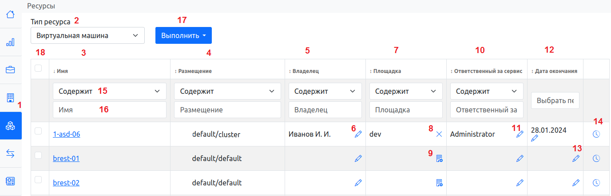
Task: Click the building icon in sidebar
Action: 10,98
